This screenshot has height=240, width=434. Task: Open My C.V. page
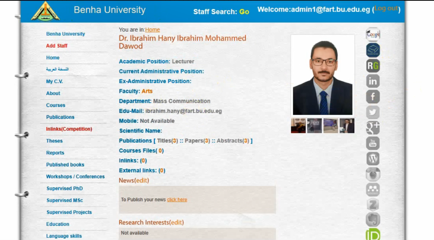[x=55, y=81]
